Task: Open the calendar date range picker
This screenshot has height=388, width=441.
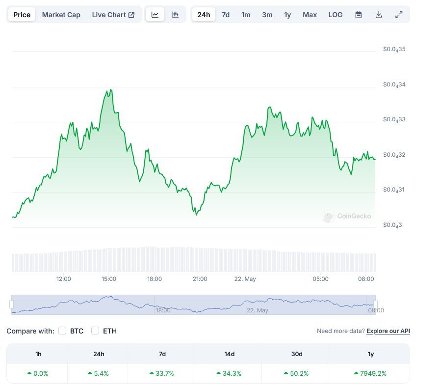Action: coord(359,15)
